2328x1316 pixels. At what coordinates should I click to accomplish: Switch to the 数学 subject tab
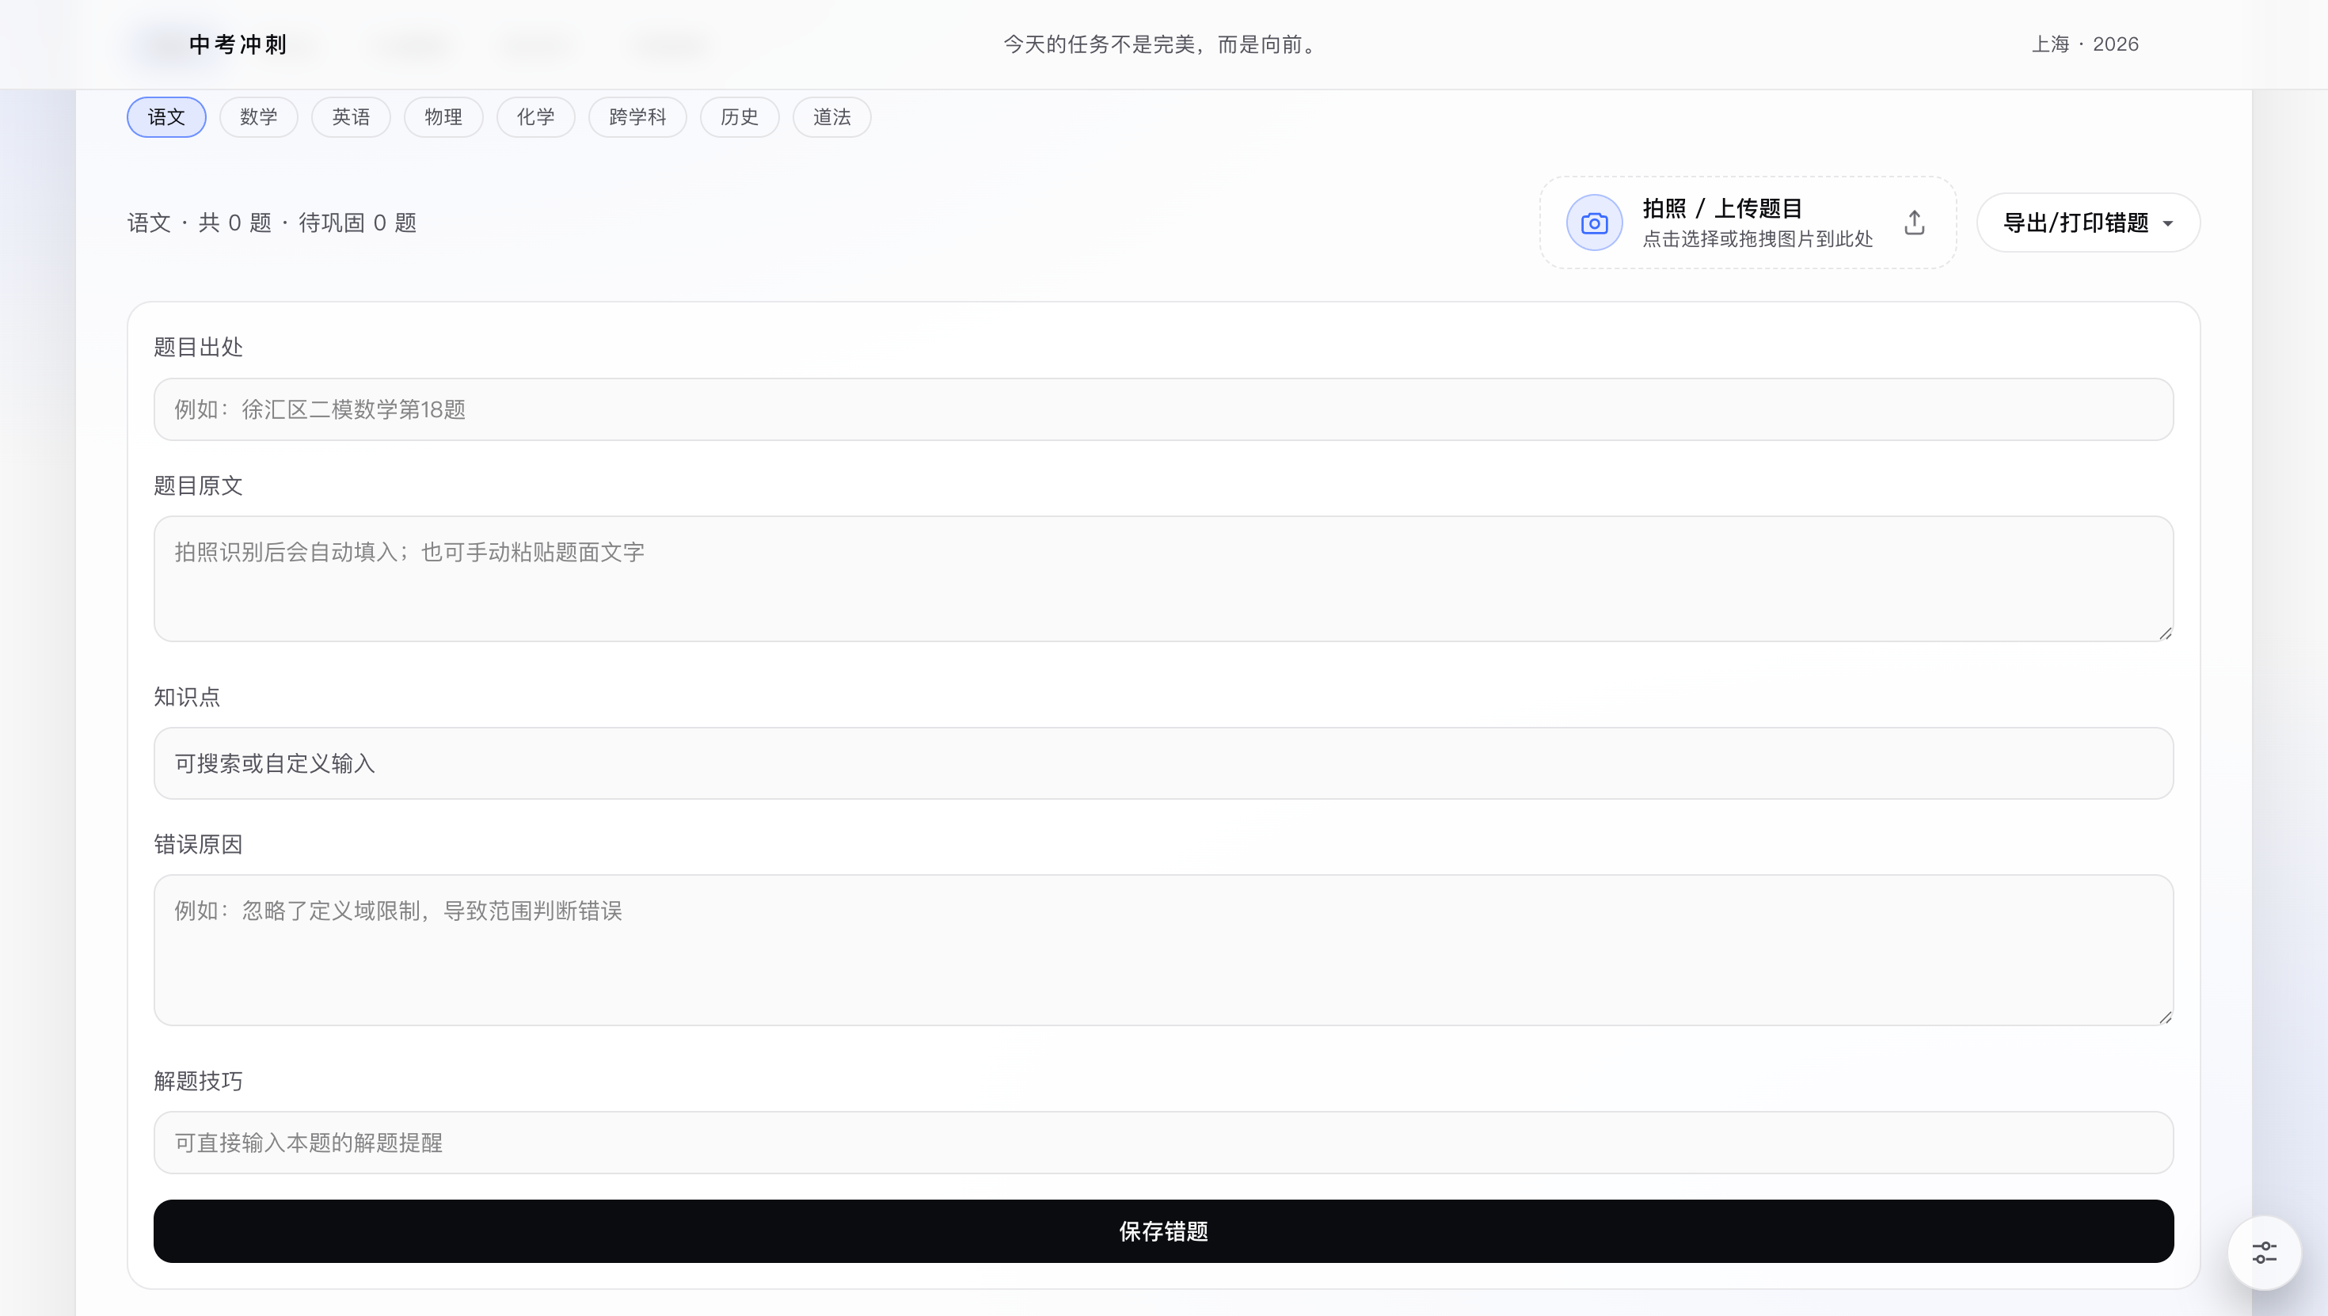point(258,116)
